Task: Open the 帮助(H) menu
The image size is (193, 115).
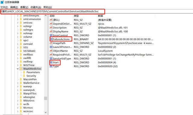Action: pos(48,7)
